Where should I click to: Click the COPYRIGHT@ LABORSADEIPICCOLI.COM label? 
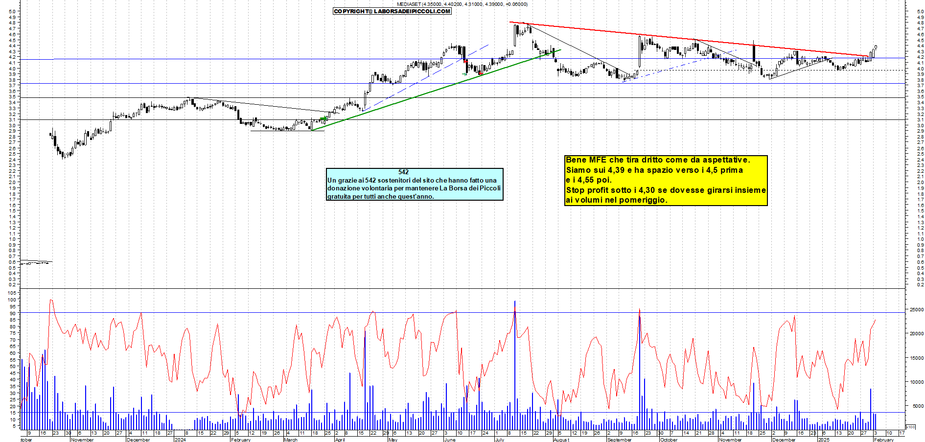pos(392,11)
